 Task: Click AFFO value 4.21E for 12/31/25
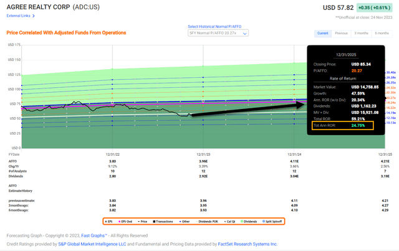pyautogui.click(x=385, y=161)
